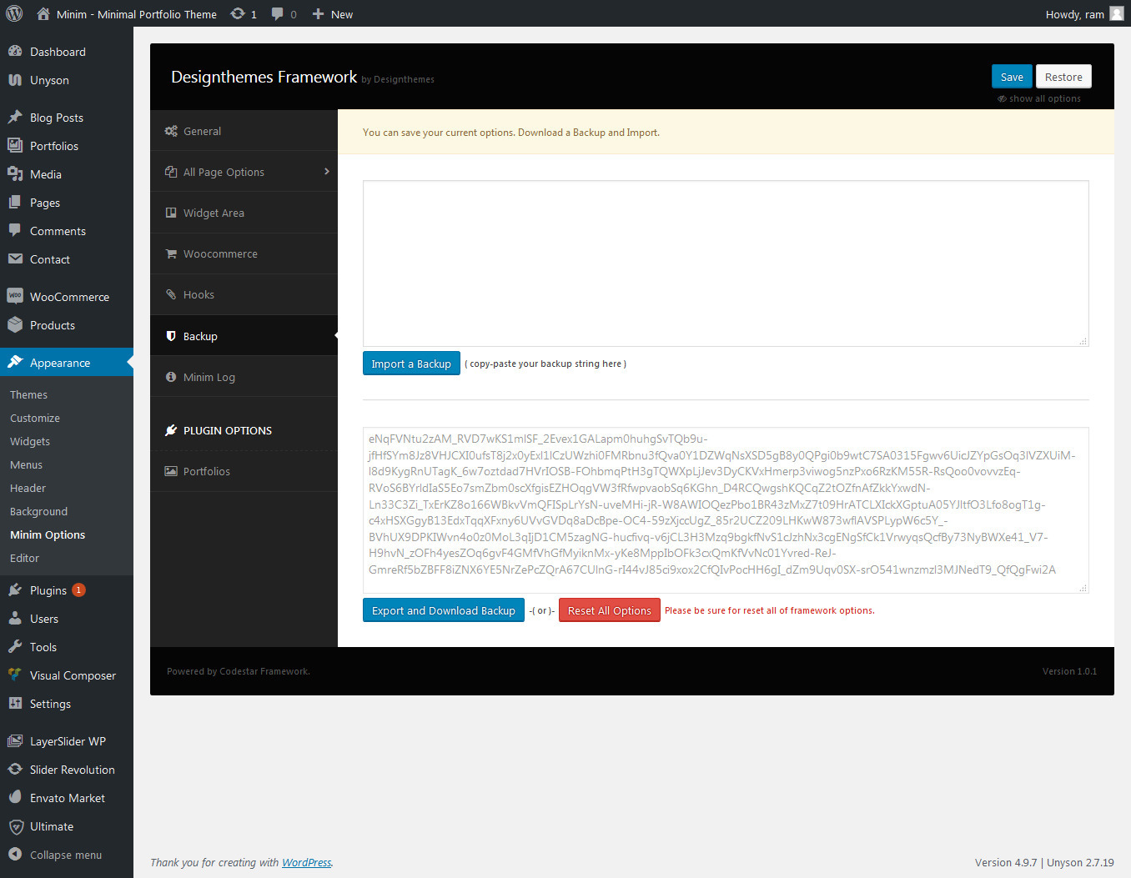
Task: Click the Pages icon in sidebar
Action: pos(15,202)
